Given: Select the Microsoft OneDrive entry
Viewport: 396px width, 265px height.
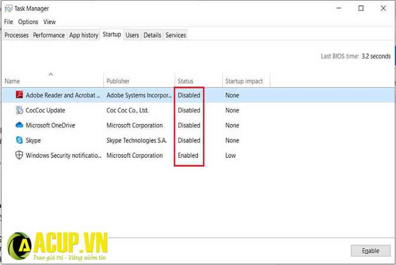Looking at the screenshot, I should click(x=50, y=125).
